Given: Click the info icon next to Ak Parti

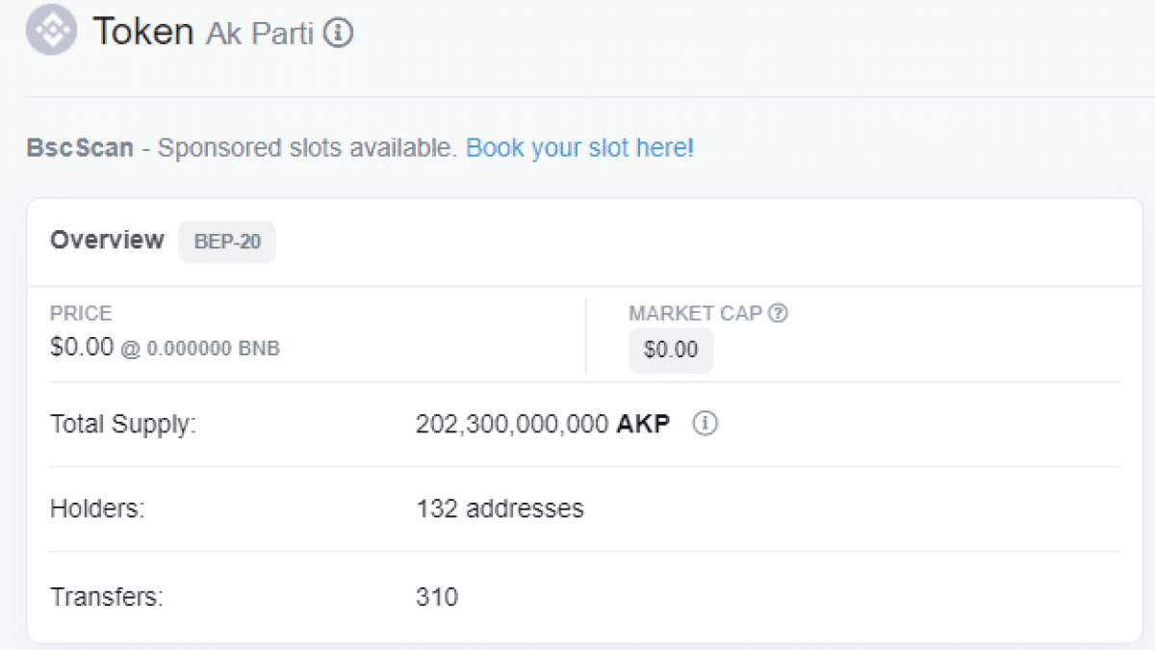Looking at the screenshot, I should (x=338, y=33).
